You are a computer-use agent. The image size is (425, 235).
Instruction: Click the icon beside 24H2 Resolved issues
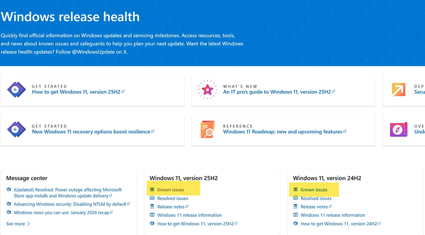point(295,198)
